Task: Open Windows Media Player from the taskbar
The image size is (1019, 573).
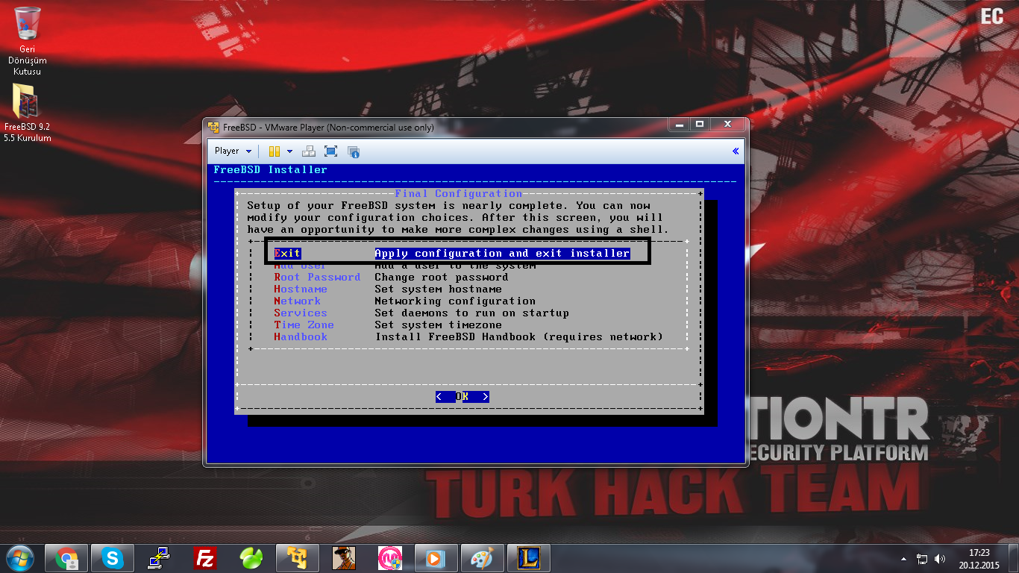Action: [x=436, y=558]
